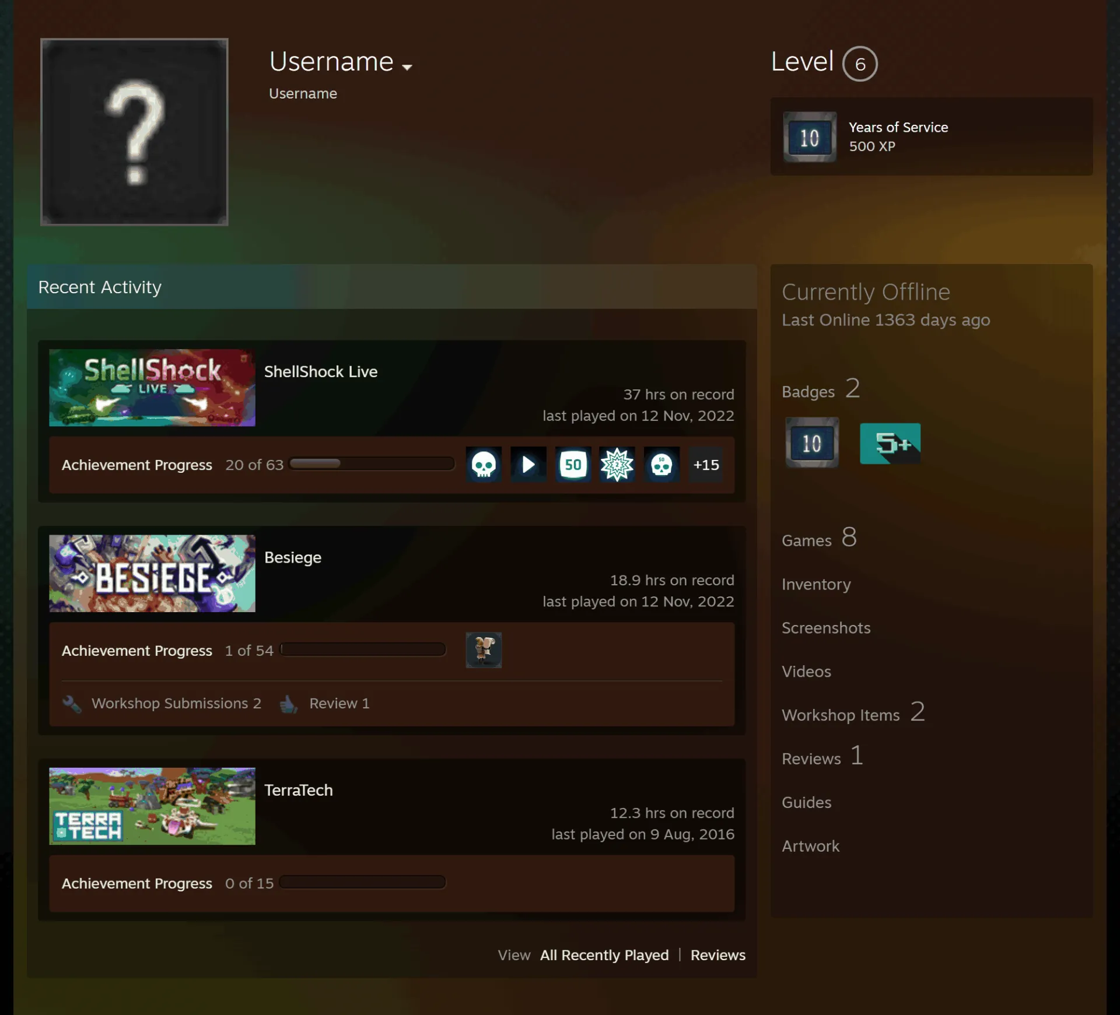Open the TerraTech game title link
Viewport: 1120px width, 1015px height.
coord(299,790)
